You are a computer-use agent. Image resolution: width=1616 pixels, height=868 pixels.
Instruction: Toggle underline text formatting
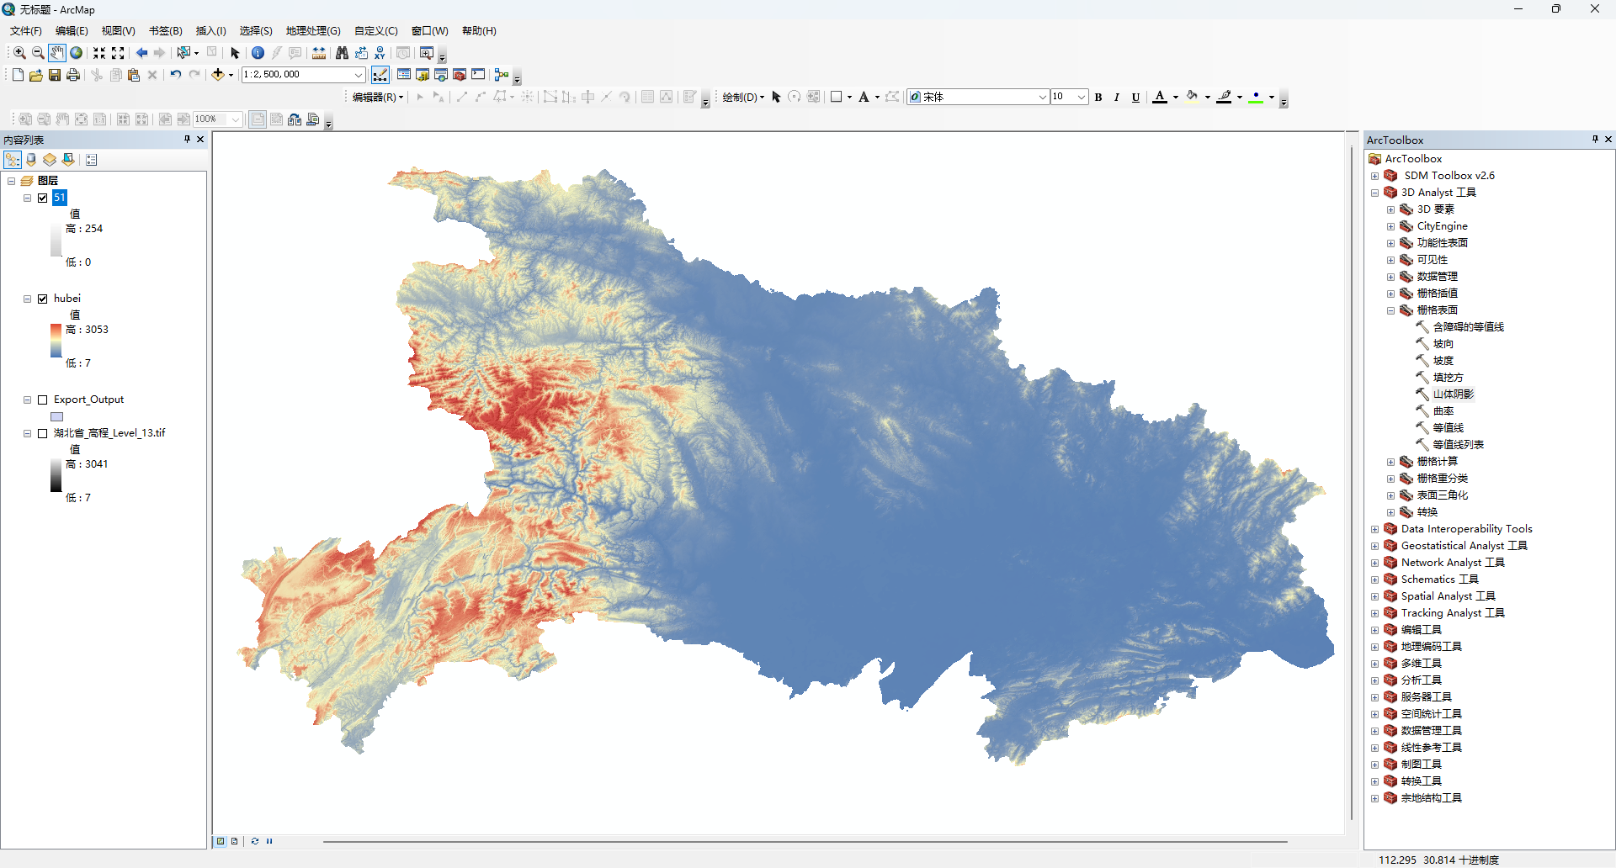pos(1135,98)
